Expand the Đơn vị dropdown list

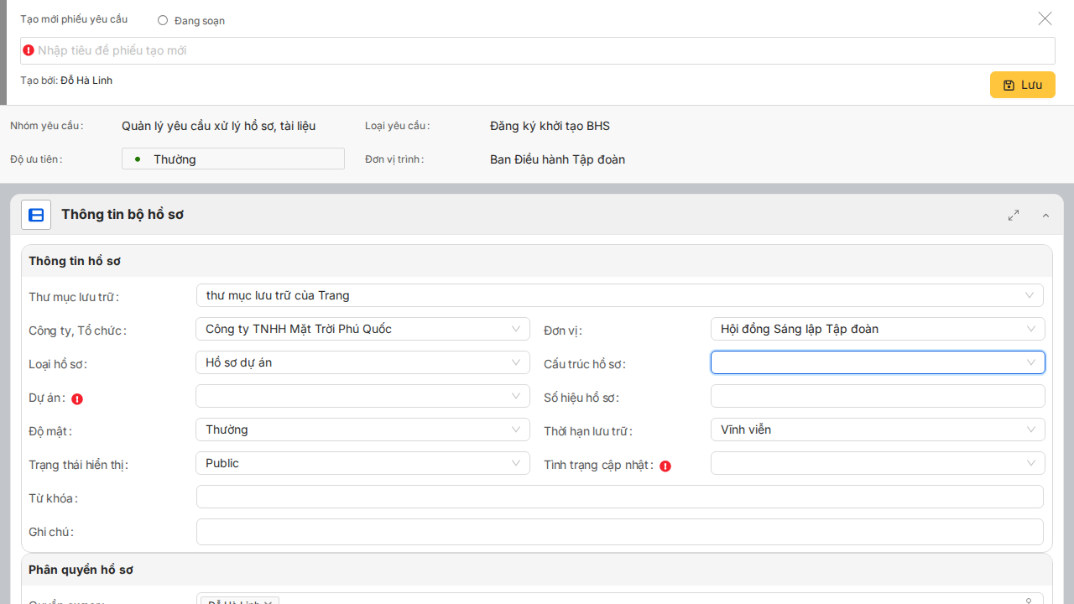pos(877,329)
